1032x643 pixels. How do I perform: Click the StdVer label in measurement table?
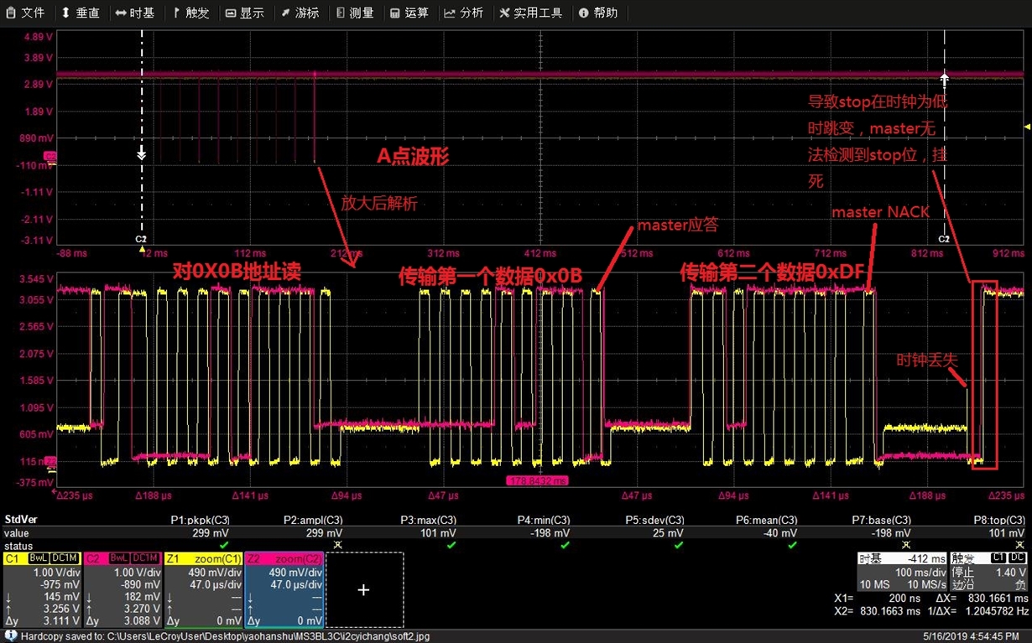tap(20, 520)
